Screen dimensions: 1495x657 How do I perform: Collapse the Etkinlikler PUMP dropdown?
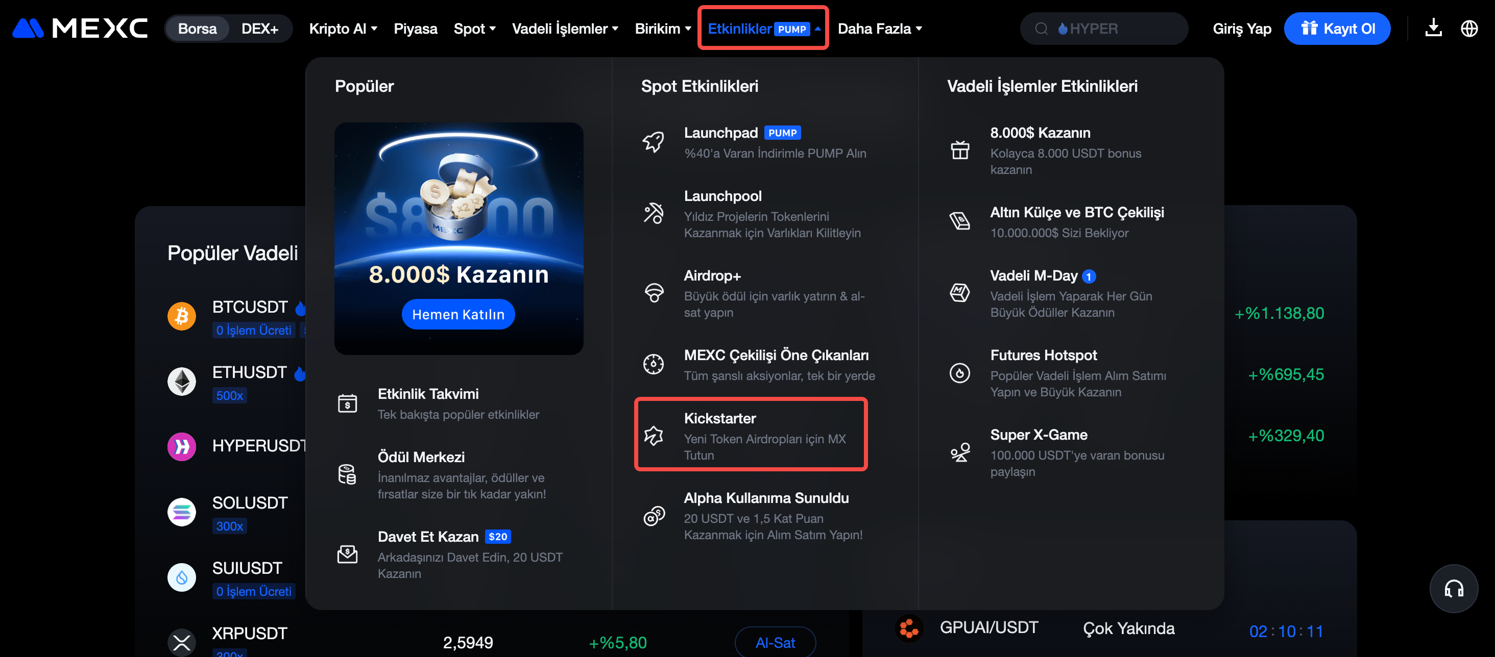coord(763,29)
